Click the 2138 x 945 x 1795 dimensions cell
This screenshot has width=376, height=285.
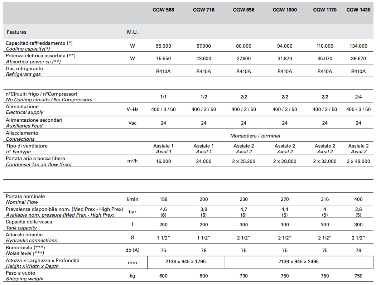(185, 262)
